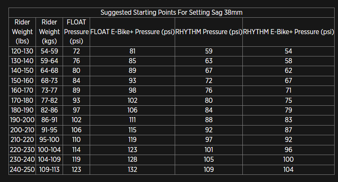Image resolution: width=338 pixels, height=182 pixels.
Task: Click FLOAT E-Bike+ pressure value 119
Action: pyautogui.click(x=132, y=140)
